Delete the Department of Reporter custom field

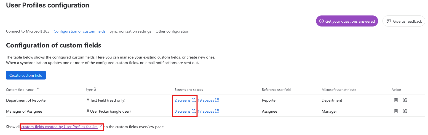point(396,100)
